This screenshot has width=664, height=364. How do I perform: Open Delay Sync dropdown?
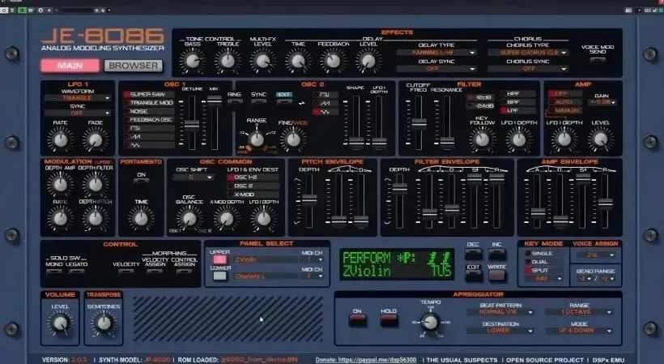(436, 69)
